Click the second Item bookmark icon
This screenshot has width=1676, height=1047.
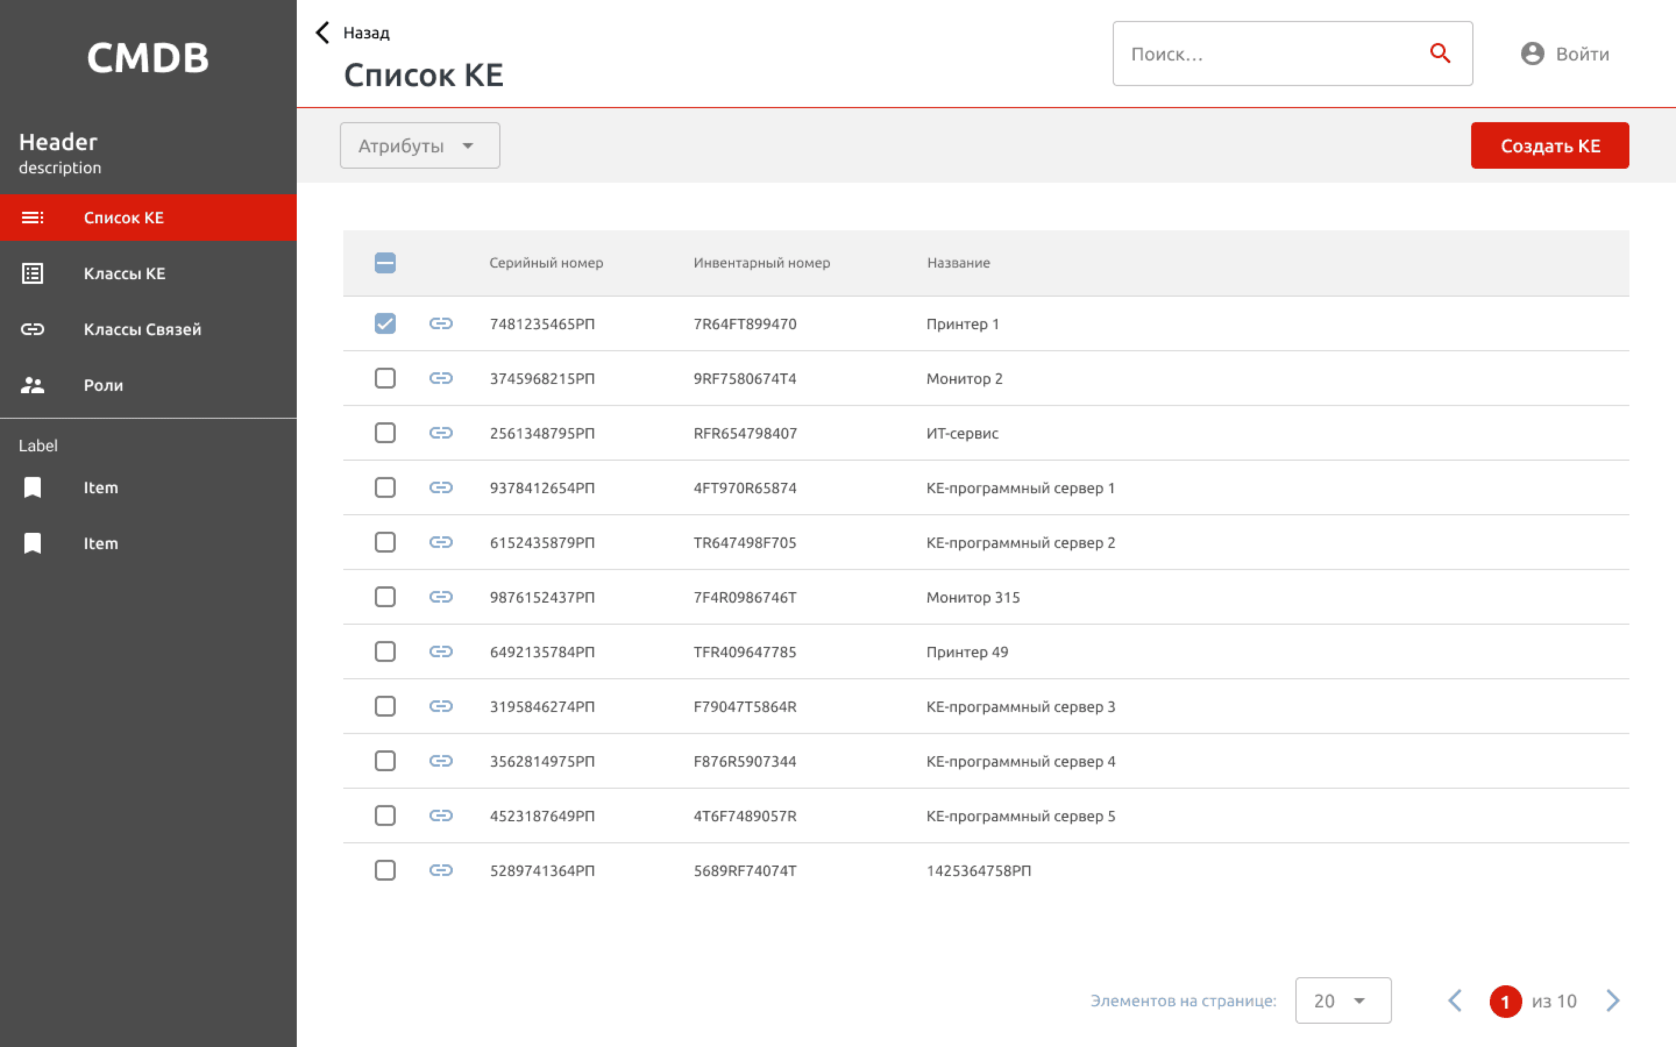33,544
